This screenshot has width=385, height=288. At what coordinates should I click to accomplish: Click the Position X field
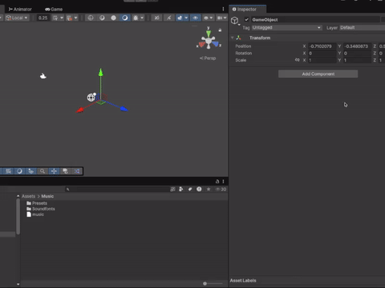pos(322,46)
